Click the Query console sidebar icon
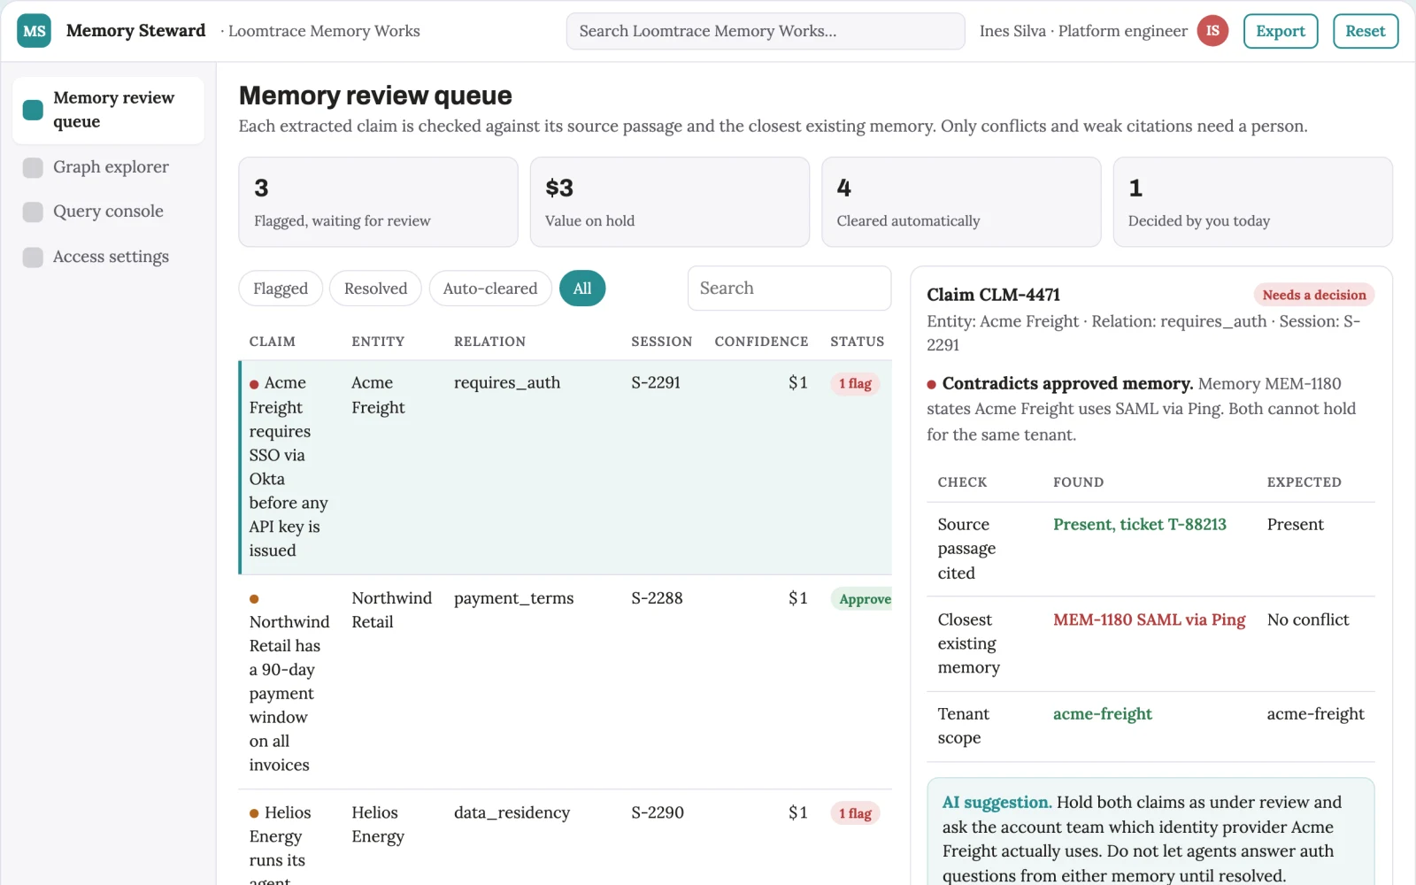The width and height of the screenshot is (1416, 885). (x=33, y=212)
